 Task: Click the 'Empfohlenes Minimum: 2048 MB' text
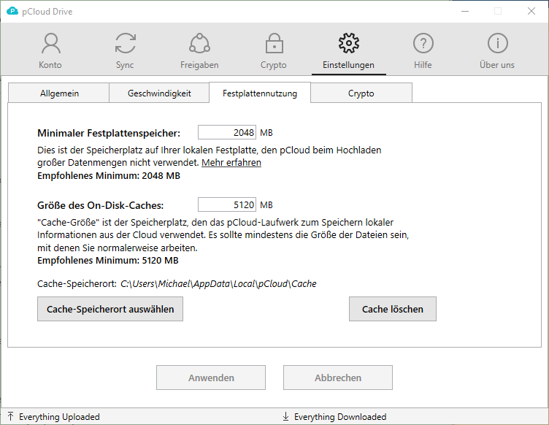(x=109, y=176)
